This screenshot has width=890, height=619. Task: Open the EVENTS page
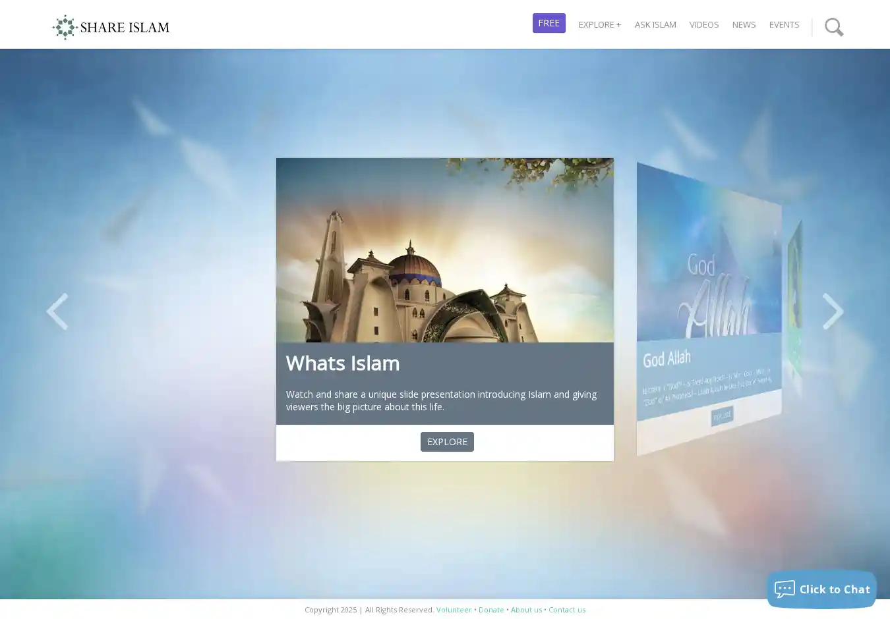784,24
